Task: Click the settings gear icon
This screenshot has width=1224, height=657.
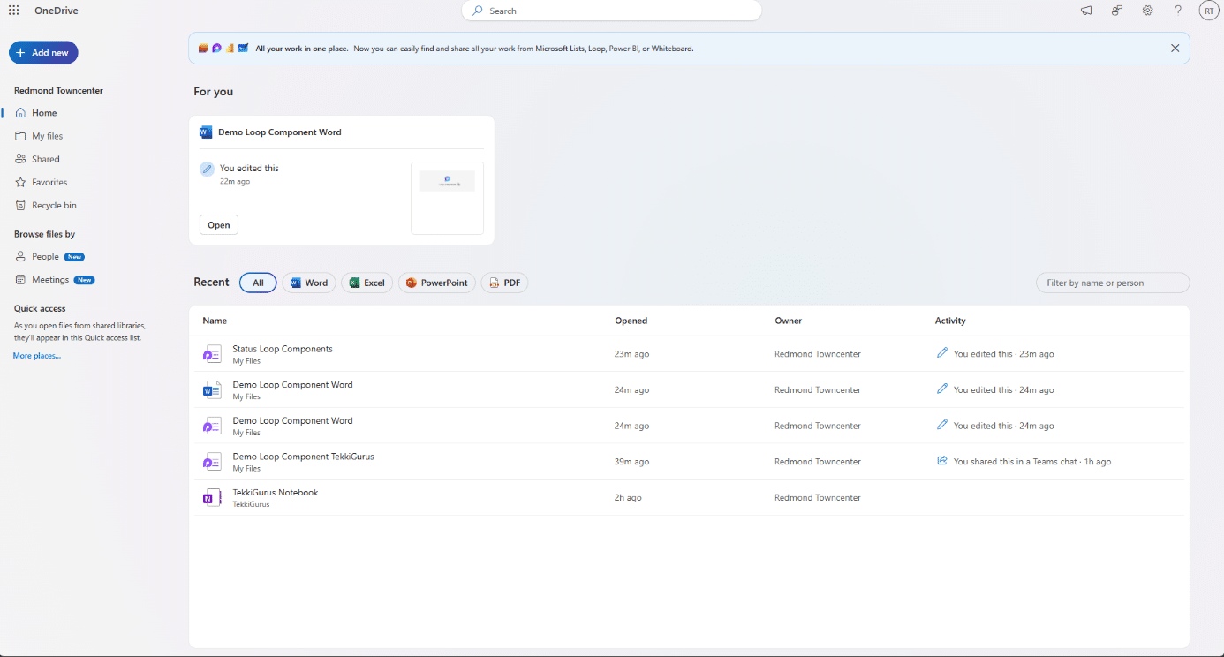Action: (x=1147, y=11)
